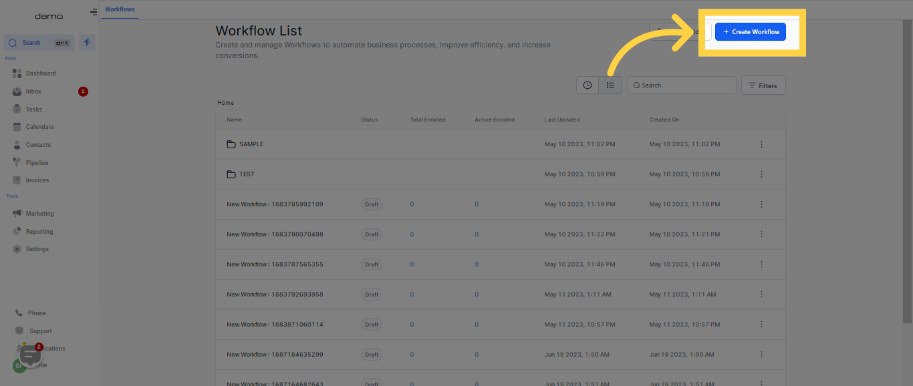Viewport: 913px width, 386px height.
Task: Click the Create Workflow button
Action: 750,31
